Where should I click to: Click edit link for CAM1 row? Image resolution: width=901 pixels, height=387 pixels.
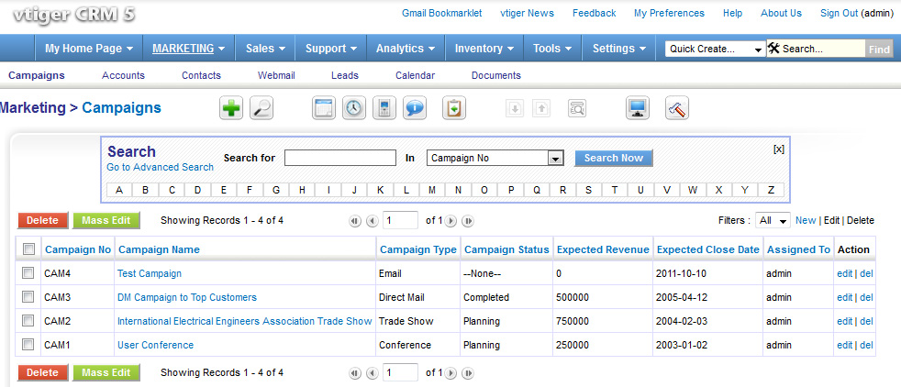(x=845, y=345)
